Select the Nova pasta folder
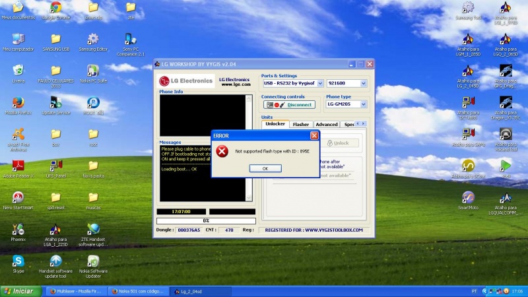Viewport: 528px width, 297px height. (x=93, y=170)
